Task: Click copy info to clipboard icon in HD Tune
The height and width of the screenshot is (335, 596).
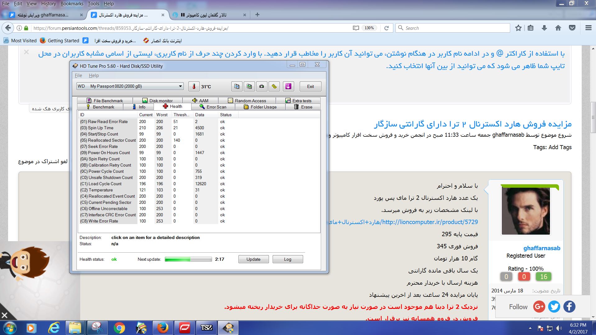Action: click(237, 86)
